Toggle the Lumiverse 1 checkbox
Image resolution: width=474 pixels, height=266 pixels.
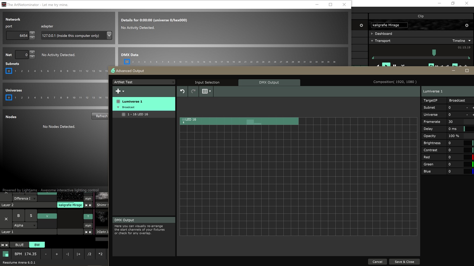(x=118, y=101)
